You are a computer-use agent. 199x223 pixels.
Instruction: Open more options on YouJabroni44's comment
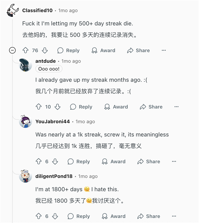[x=174, y=162]
